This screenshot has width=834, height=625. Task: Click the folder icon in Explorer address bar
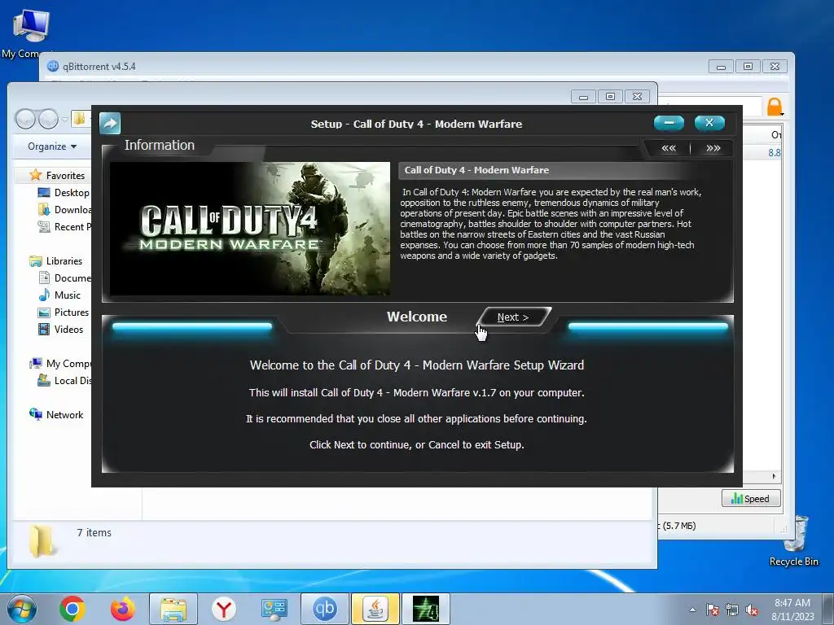coord(79,118)
